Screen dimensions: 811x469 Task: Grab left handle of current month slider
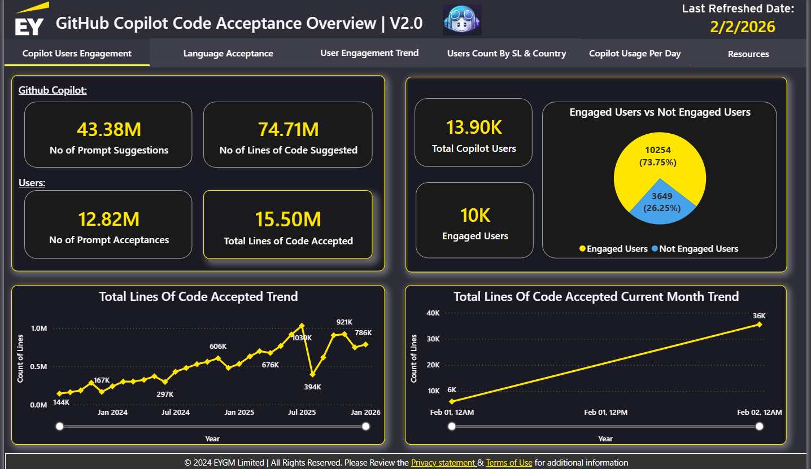coord(452,426)
